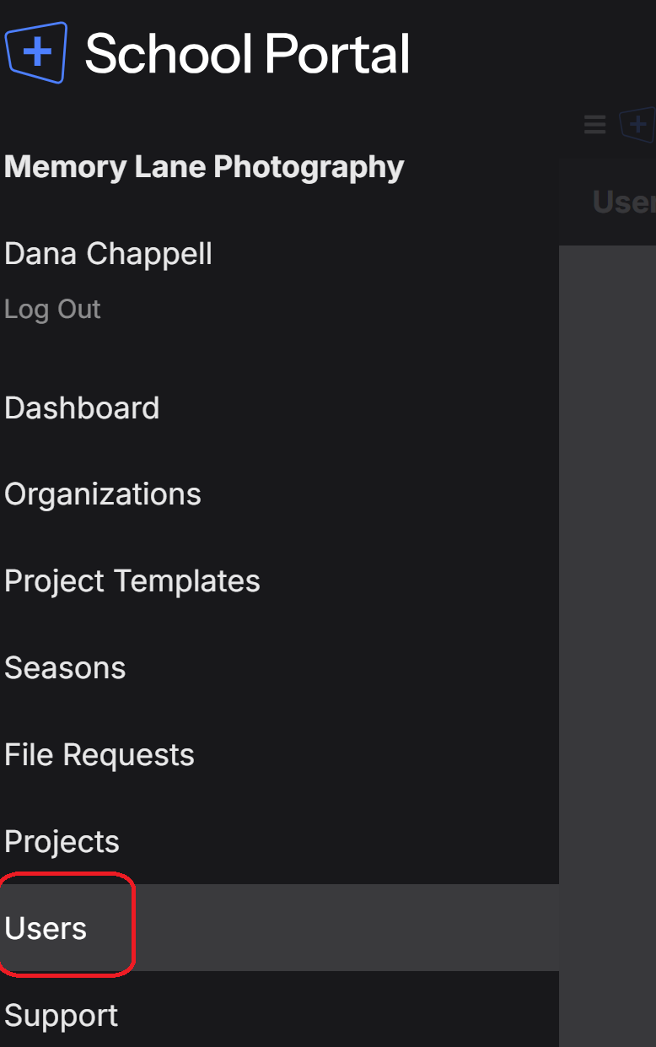The image size is (656, 1047).
Task: Log Out of the portal
Action: [x=52, y=309]
